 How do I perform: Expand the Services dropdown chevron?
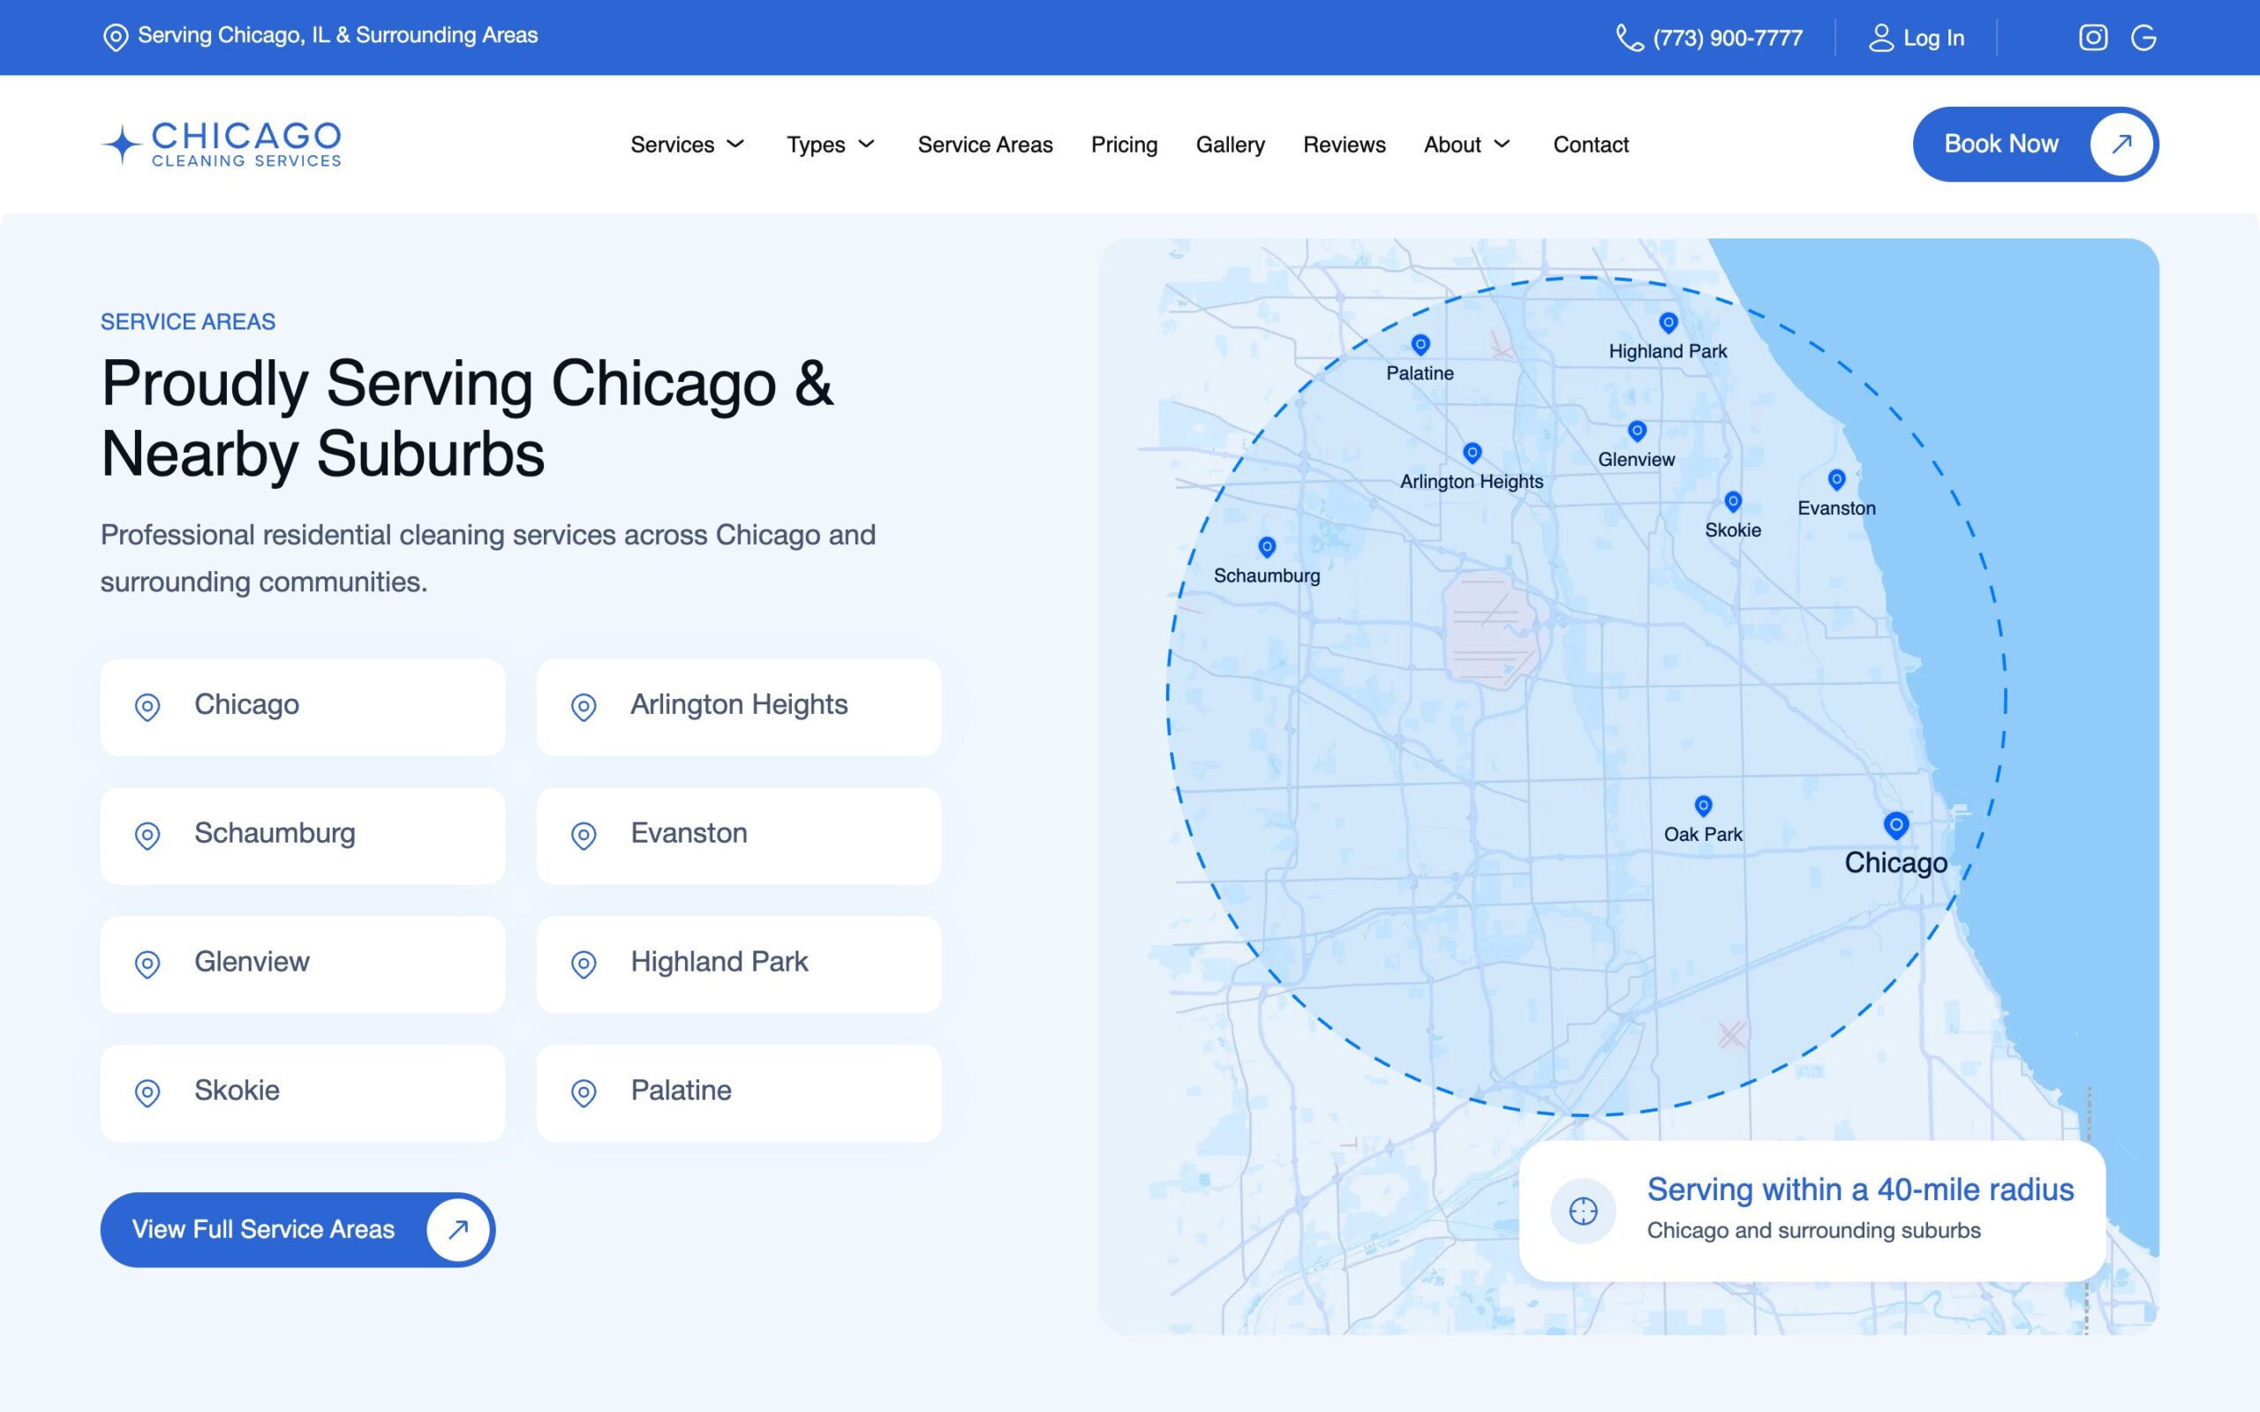[736, 144]
